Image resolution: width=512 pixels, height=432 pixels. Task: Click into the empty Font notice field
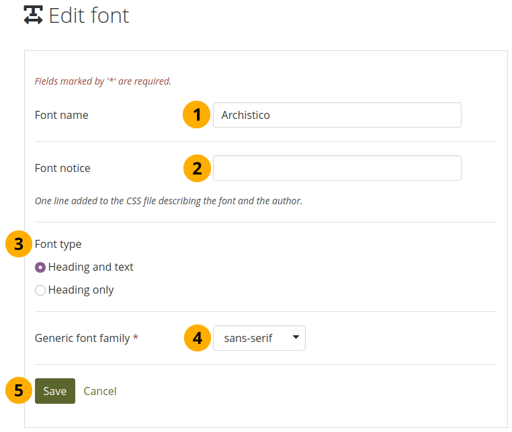coord(337,168)
